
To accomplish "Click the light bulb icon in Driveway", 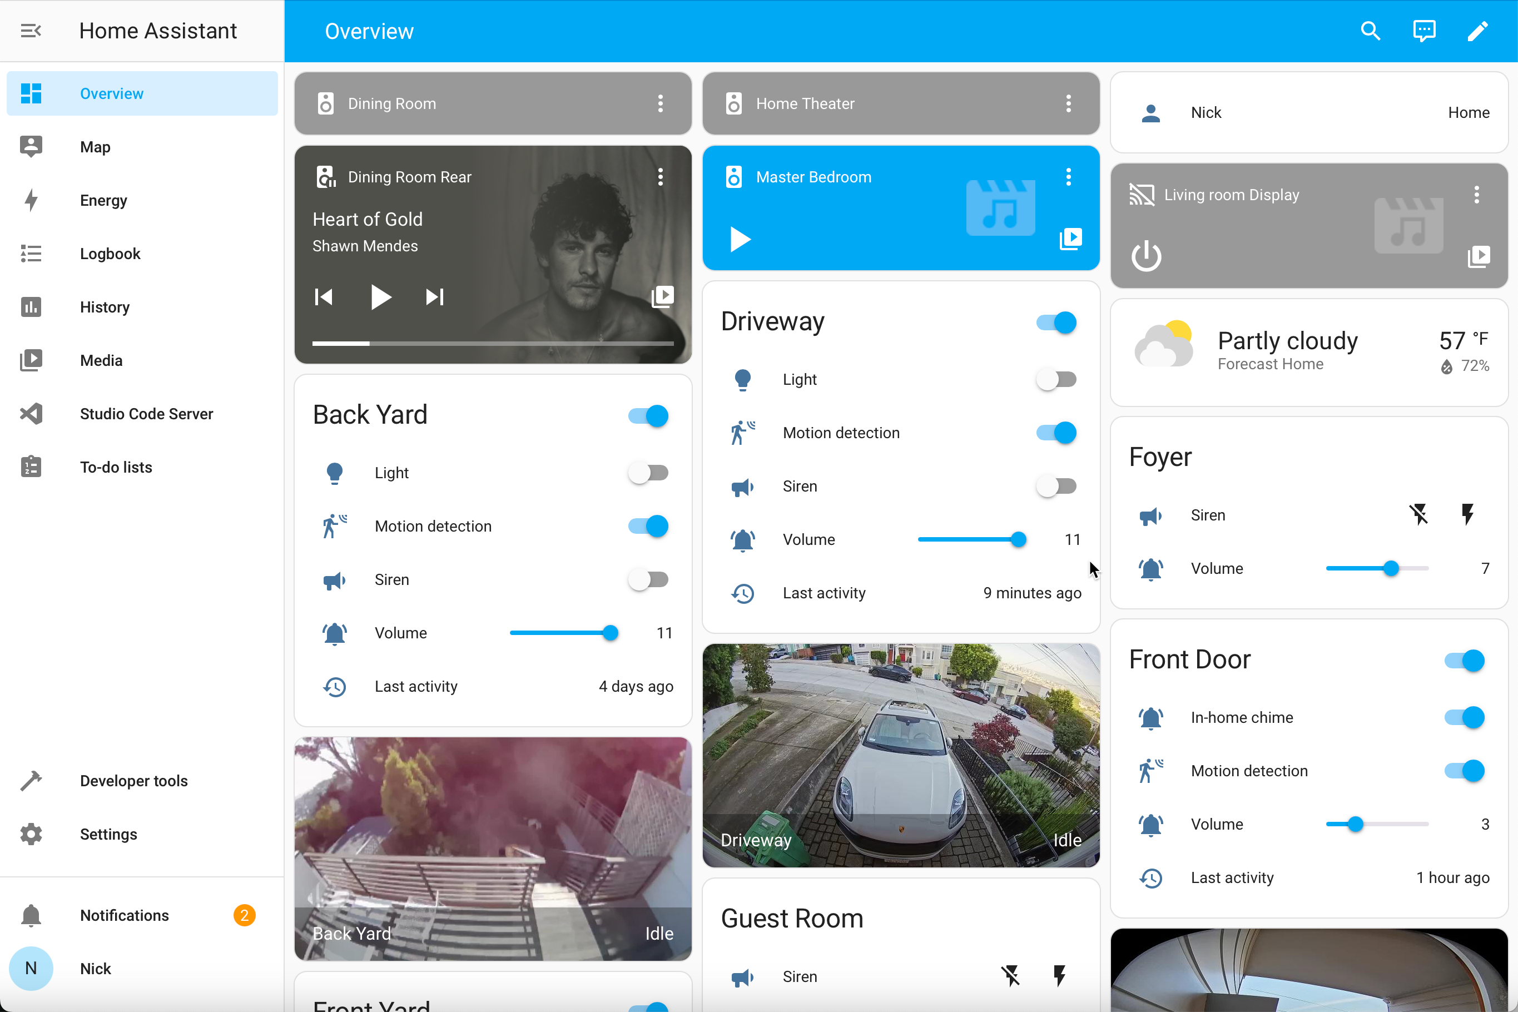I will [x=742, y=378].
